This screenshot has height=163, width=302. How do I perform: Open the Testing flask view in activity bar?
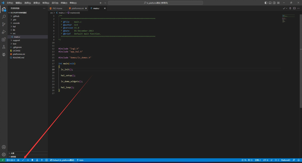[4, 47]
